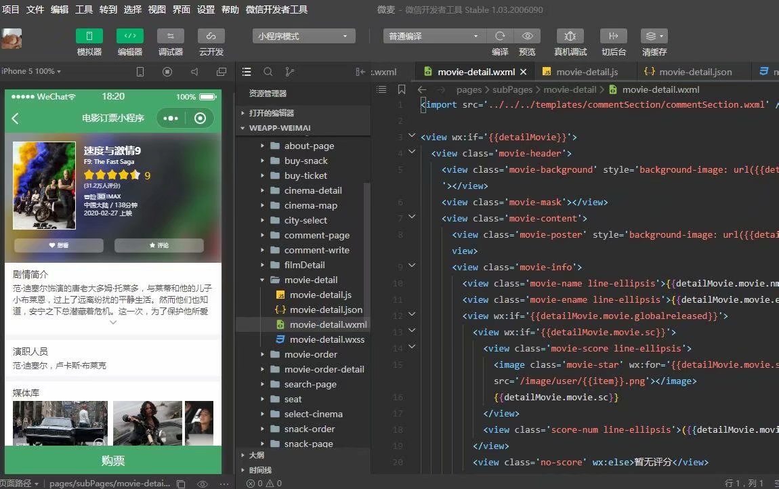Image resolution: width=779 pixels, height=489 pixels.
Task: Open the 项目 menu
Action: tap(10, 9)
